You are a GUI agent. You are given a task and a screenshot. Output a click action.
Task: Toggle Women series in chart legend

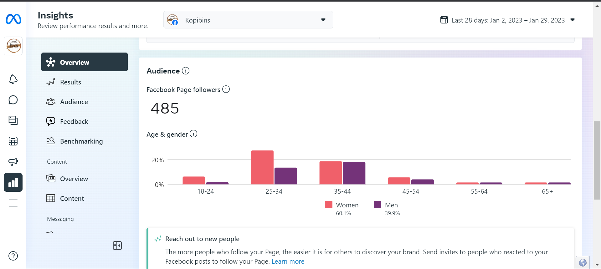pyautogui.click(x=342, y=205)
